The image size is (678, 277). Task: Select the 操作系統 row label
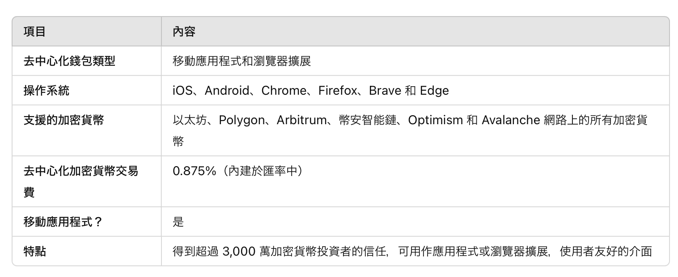pos(46,91)
